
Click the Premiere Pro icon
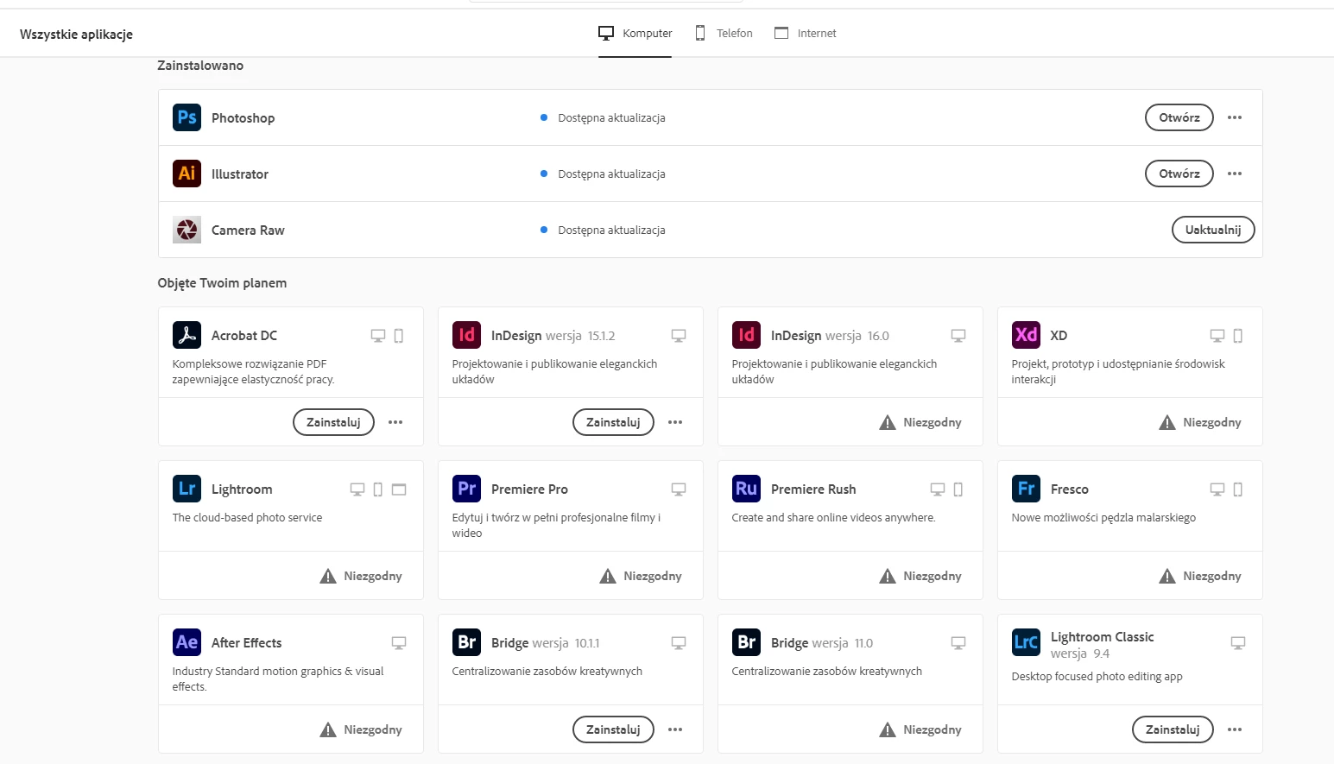pyautogui.click(x=466, y=489)
